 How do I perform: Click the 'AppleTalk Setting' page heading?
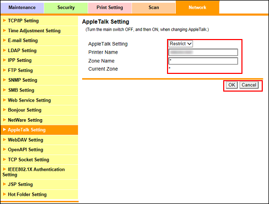click(106, 22)
